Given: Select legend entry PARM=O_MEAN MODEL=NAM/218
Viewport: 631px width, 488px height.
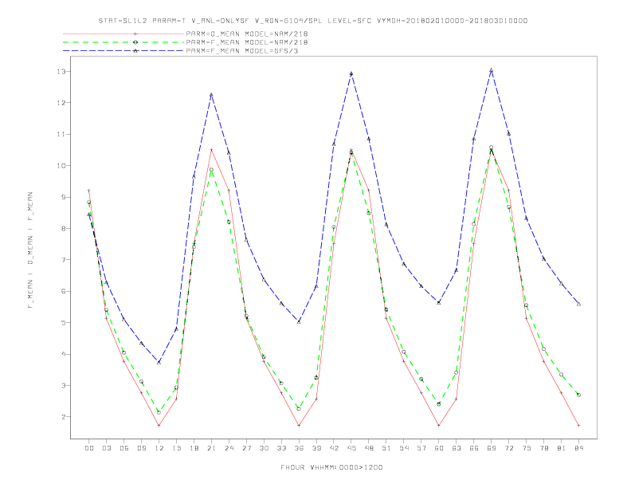Looking at the screenshot, I should (247, 33).
